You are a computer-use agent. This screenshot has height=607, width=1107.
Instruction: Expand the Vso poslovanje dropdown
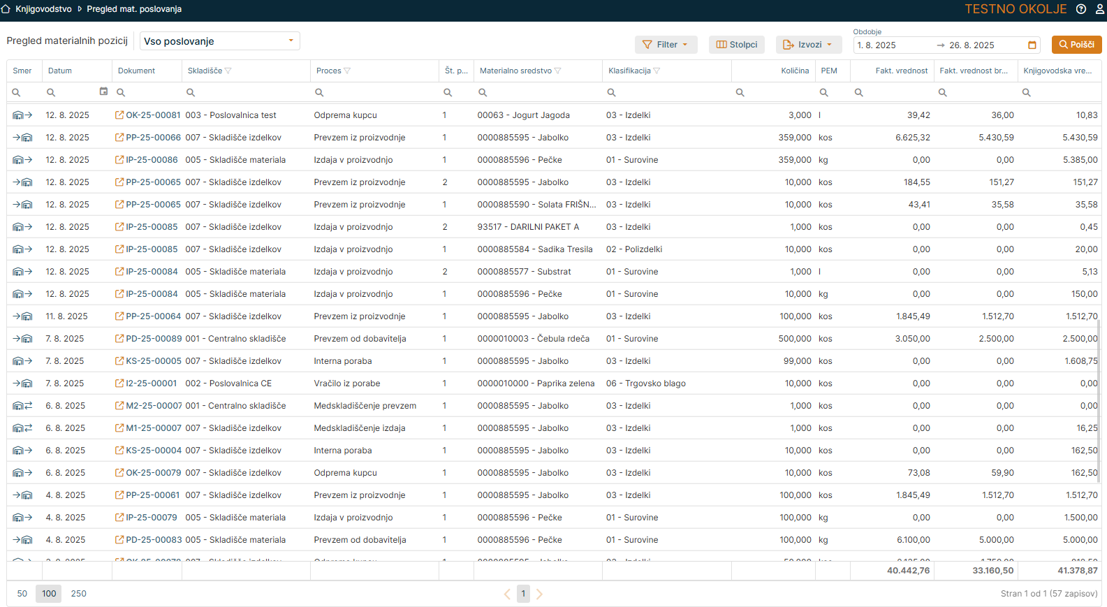pos(291,41)
